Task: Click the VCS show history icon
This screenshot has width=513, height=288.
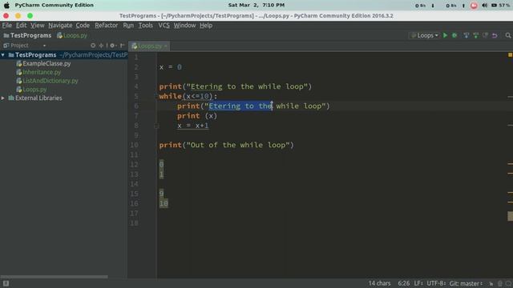Action: point(485,35)
